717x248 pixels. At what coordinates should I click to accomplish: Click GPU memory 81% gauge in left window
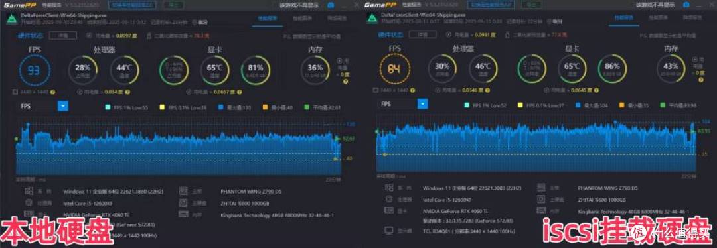(x=255, y=70)
